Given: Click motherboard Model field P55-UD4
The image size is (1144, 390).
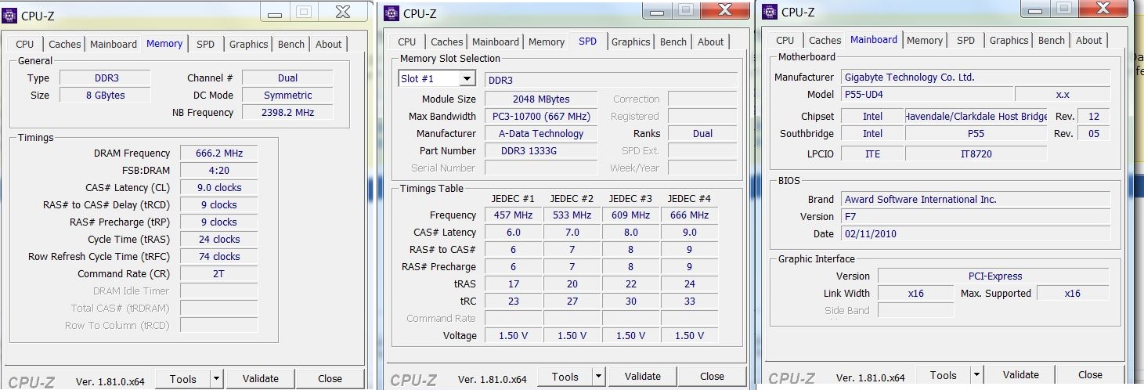Looking at the screenshot, I should click(927, 95).
